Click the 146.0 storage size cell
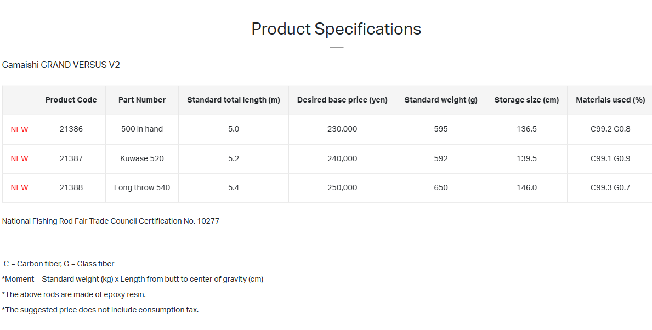Screen dimensions: 652x330 tap(526, 187)
